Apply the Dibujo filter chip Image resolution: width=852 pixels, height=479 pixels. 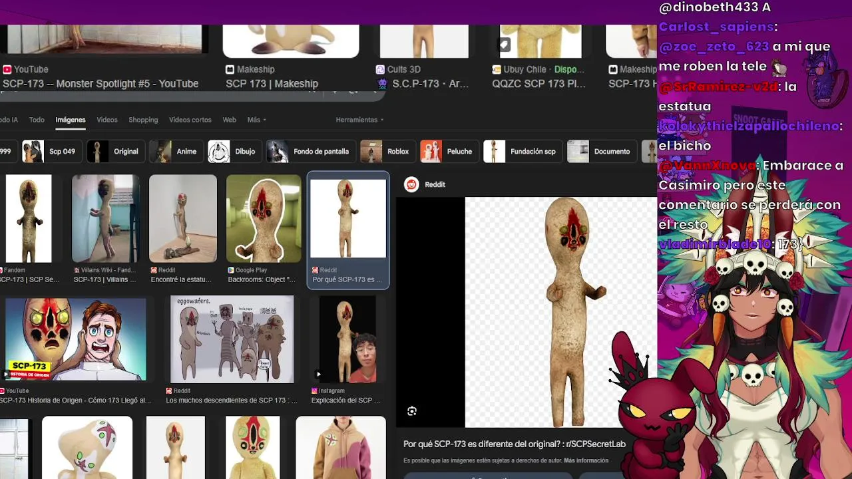234,152
